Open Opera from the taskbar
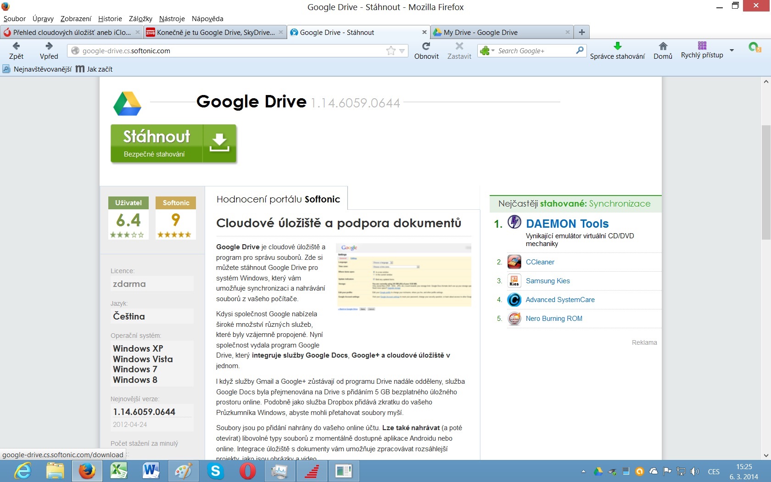Image resolution: width=771 pixels, height=482 pixels. pos(247,471)
